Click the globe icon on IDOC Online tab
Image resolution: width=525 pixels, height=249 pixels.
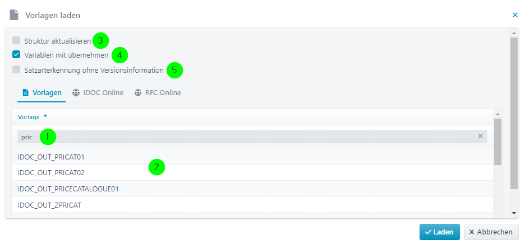76,92
